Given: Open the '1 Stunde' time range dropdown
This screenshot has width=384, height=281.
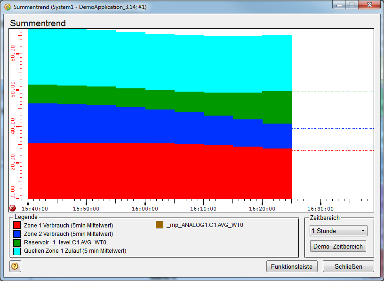Looking at the screenshot, I should pos(338,231).
